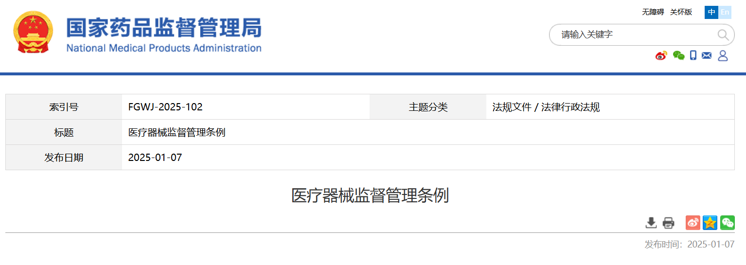
Task: Open the WeChat icon in header
Action: [678, 55]
